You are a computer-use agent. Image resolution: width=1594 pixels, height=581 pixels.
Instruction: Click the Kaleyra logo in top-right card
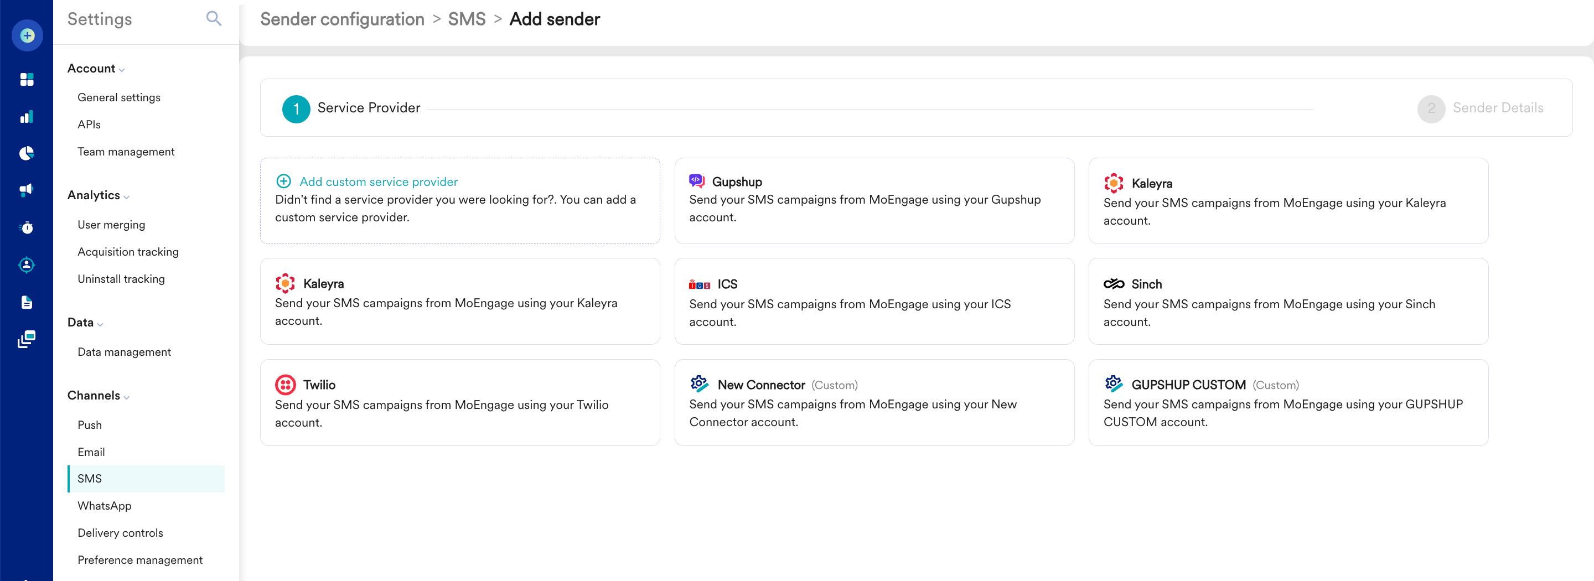point(1114,183)
